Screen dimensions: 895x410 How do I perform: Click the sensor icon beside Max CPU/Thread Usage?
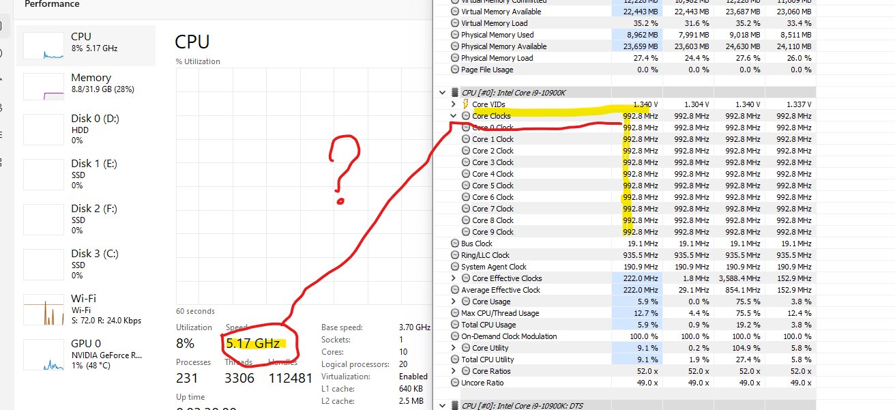point(455,313)
